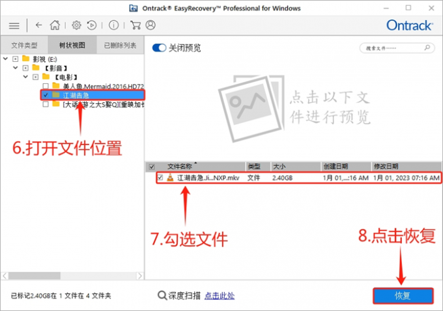Select the 江湖告急 folder in tree

(x=93, y=95)
